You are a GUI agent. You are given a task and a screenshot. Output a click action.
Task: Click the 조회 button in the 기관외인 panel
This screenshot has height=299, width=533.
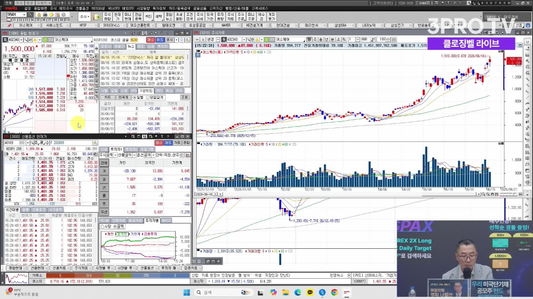tap(185, 97)
